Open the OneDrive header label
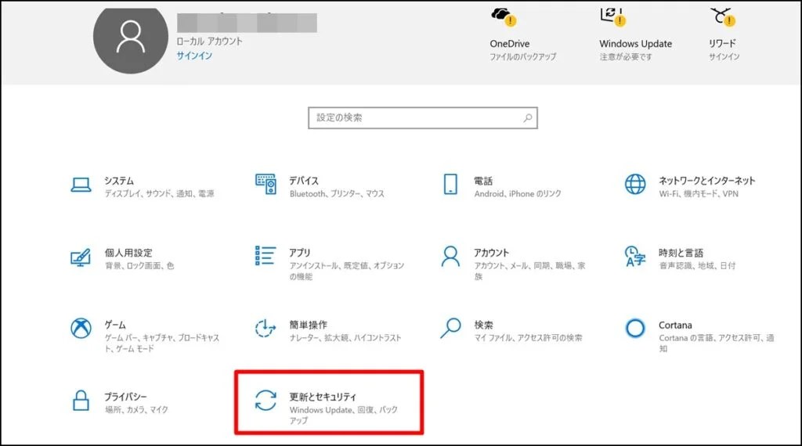 click(x=509, y=44)
